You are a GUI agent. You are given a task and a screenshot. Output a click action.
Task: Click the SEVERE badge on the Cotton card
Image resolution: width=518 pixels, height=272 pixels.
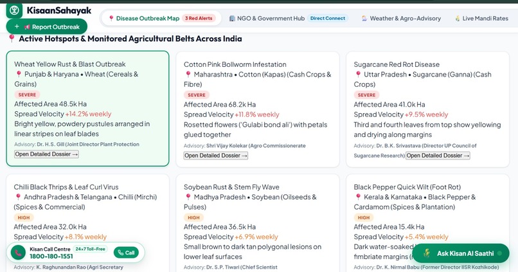[197, 95]
